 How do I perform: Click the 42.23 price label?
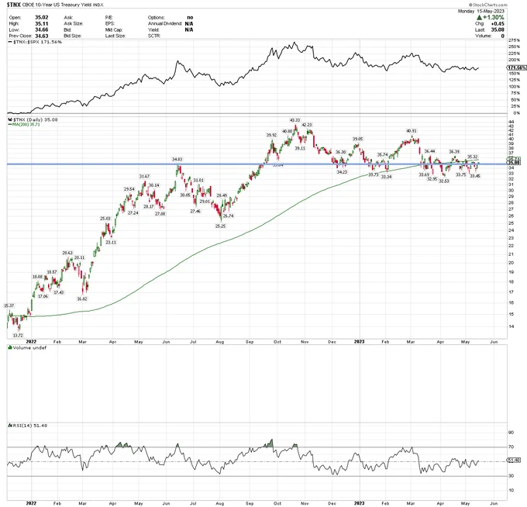point(307,125)
